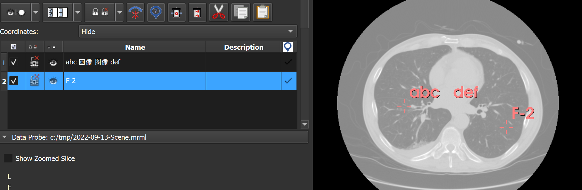The image size is (582, 190).
Task: Click the selected-state column header checkbox
Action: click(x=13, y=47)
